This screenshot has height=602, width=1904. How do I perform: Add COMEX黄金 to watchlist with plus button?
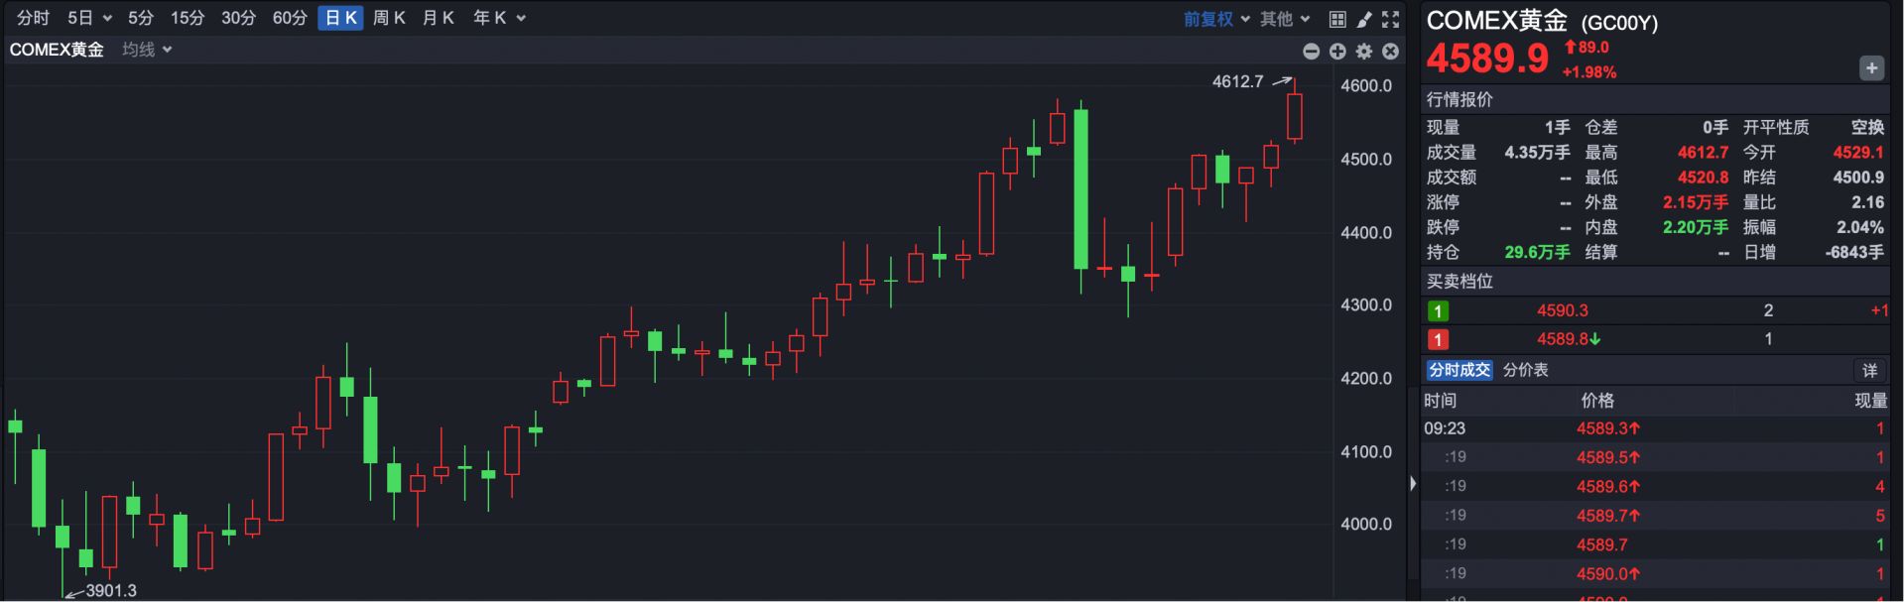[x=1871, y=68]
